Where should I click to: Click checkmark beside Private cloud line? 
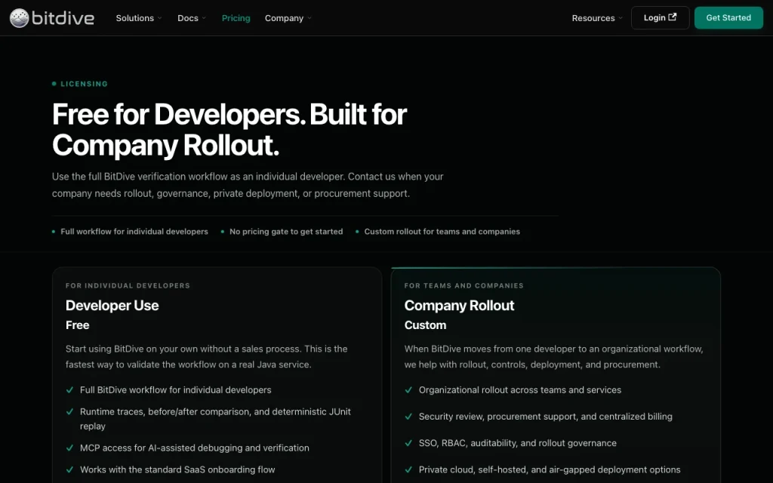(408, 469)
